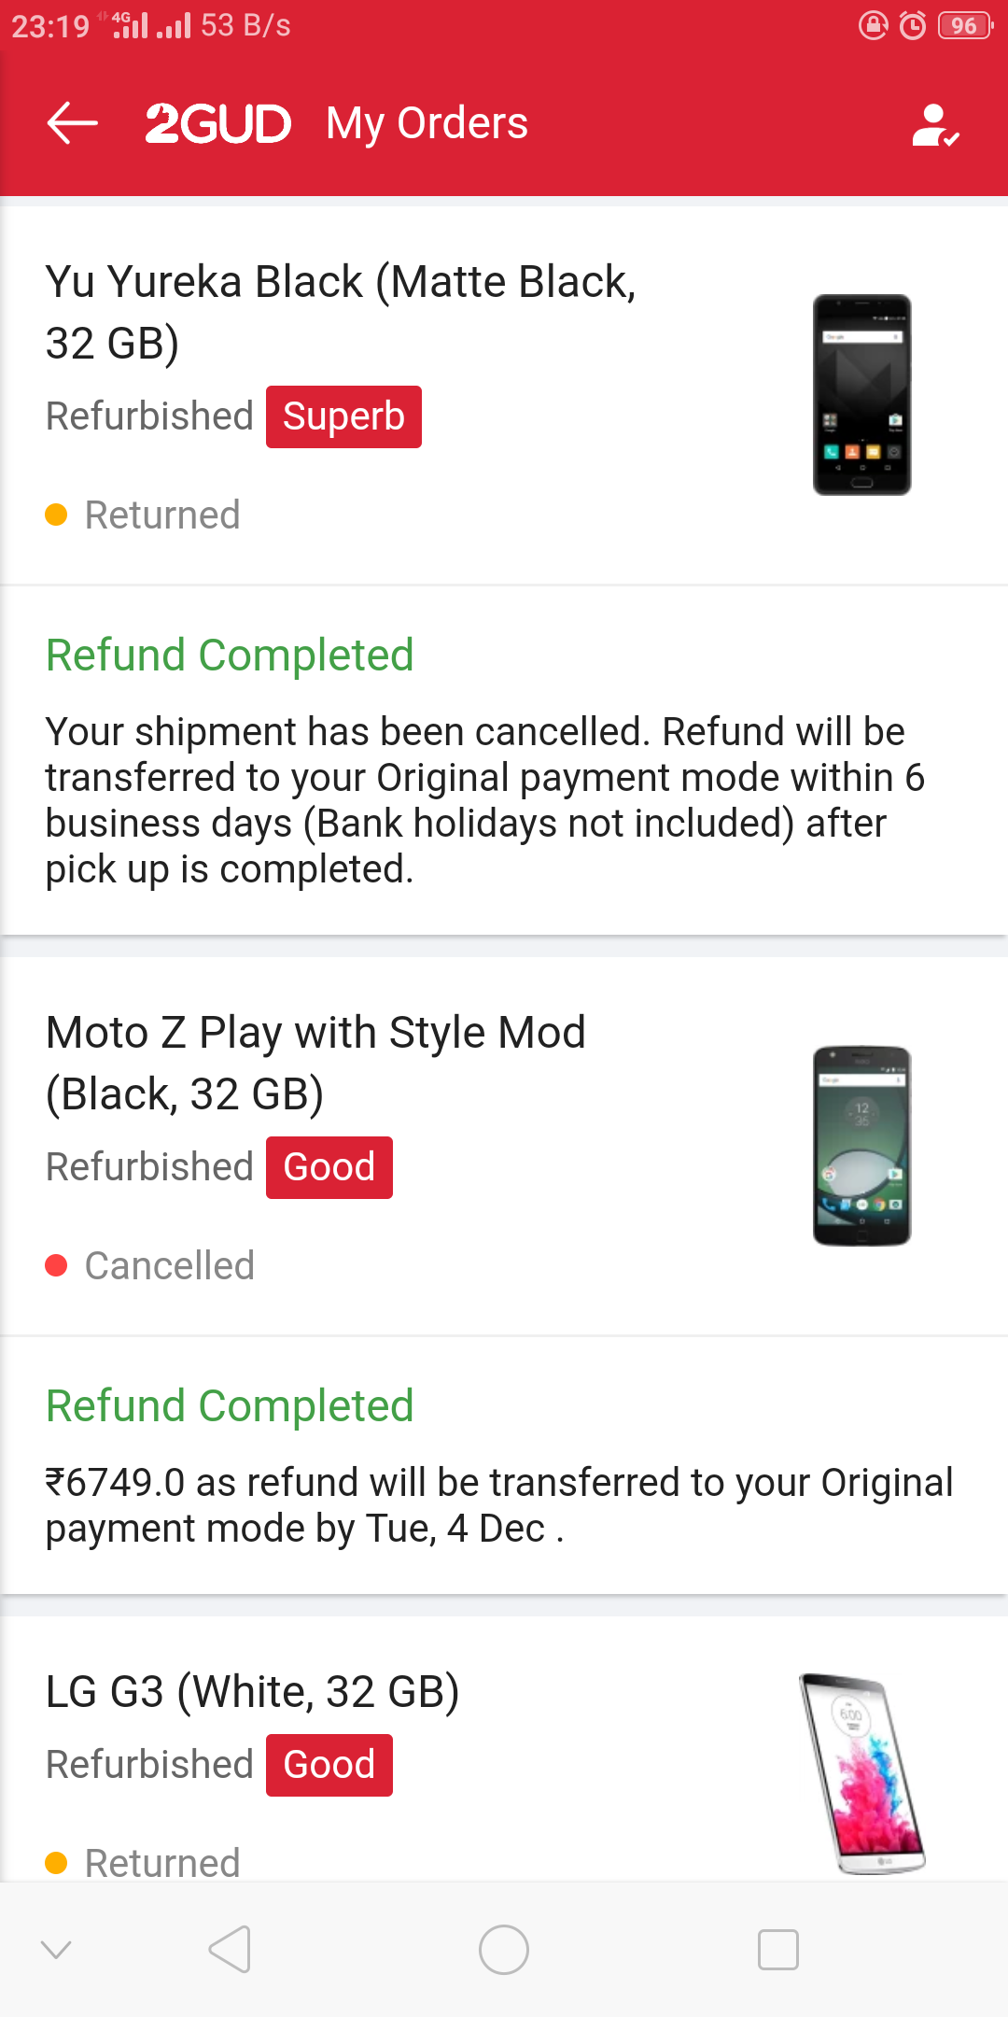Tap the Superb condition badge
1008x2017 pixels.
point(343,416)
